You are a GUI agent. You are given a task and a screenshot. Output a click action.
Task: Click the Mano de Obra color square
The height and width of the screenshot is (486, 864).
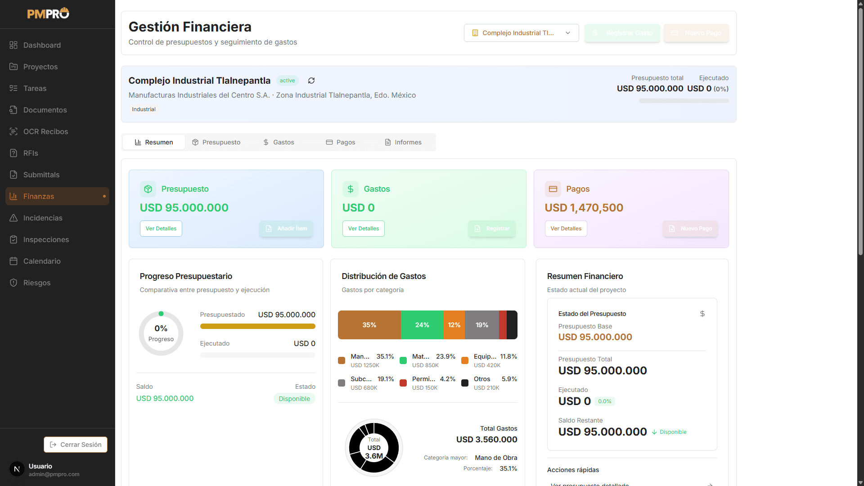(x=342, y=360)
